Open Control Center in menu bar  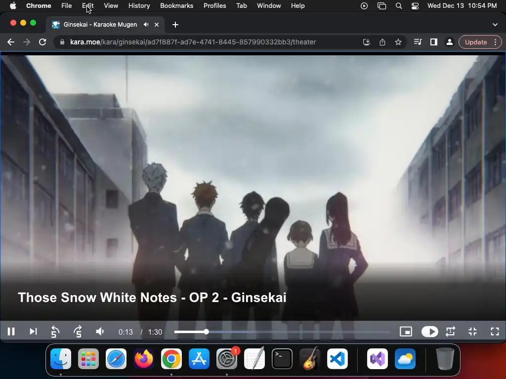coord(415,6)
